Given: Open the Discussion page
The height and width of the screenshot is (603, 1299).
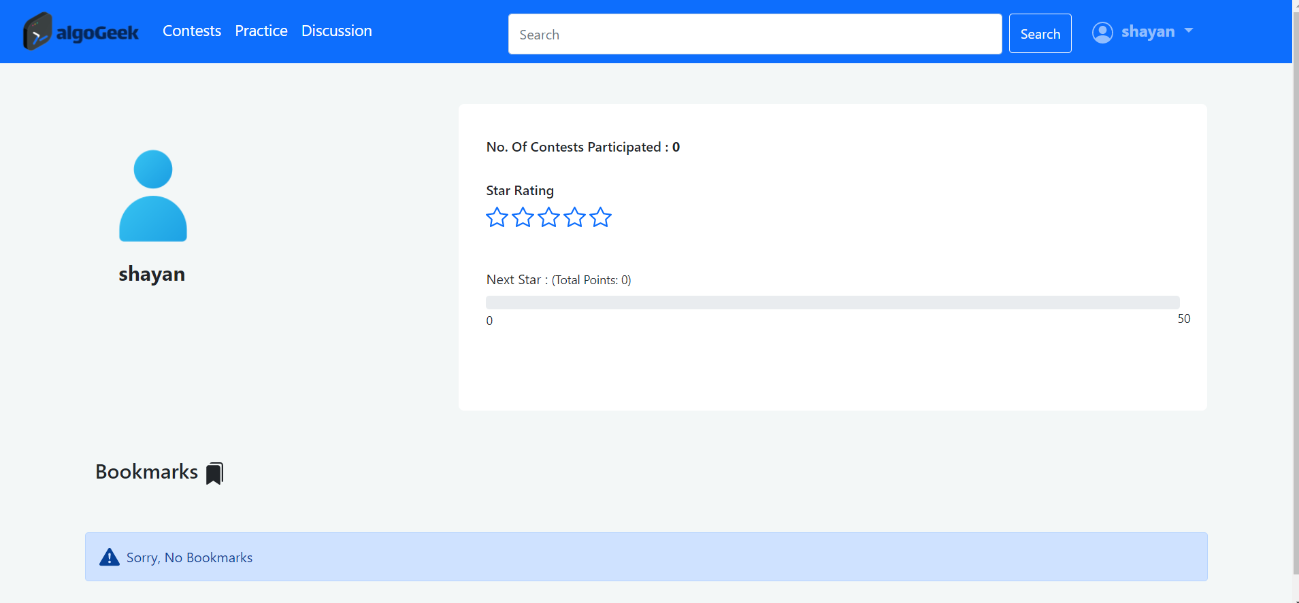Looking at the screenshot, I should click(x=337, y=31).
